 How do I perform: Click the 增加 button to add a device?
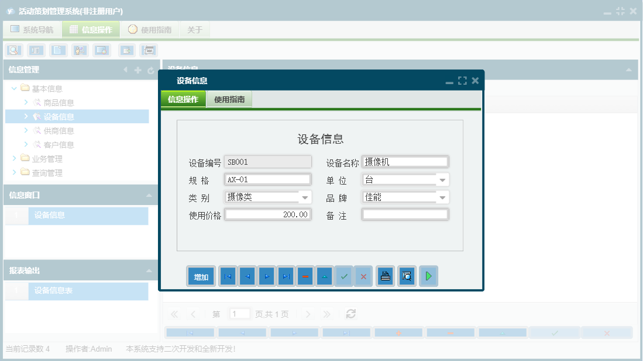point(201,276)
